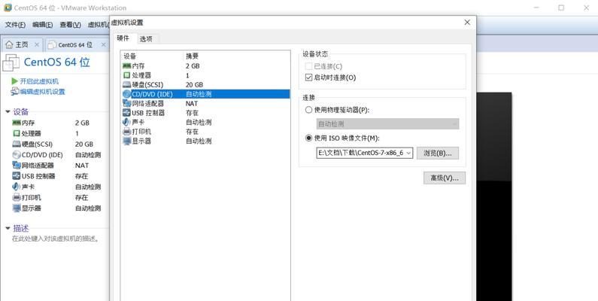Select 处理器 row in dialog list
598x301 pixels.
[x=205, y=75]
